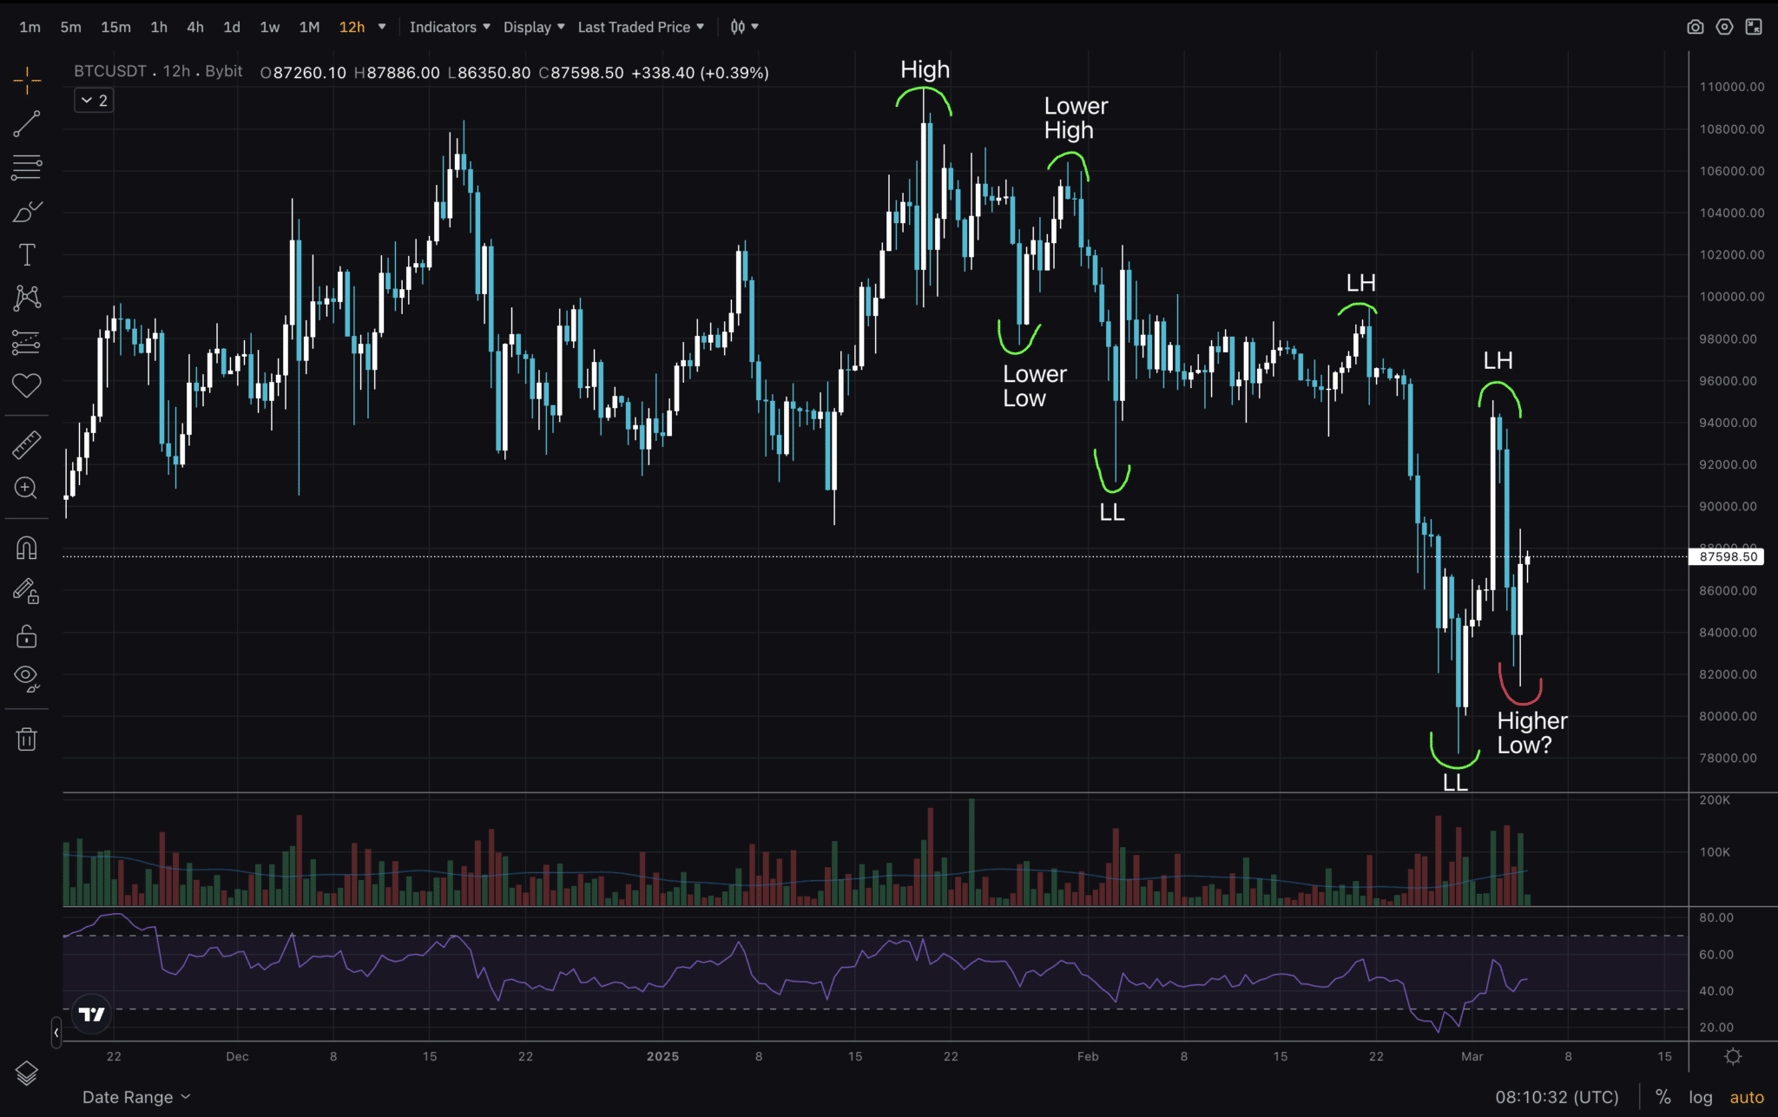Click the Dec label on time axis
Screen dimensions: 1778x1117
(x=237, y=1056)
